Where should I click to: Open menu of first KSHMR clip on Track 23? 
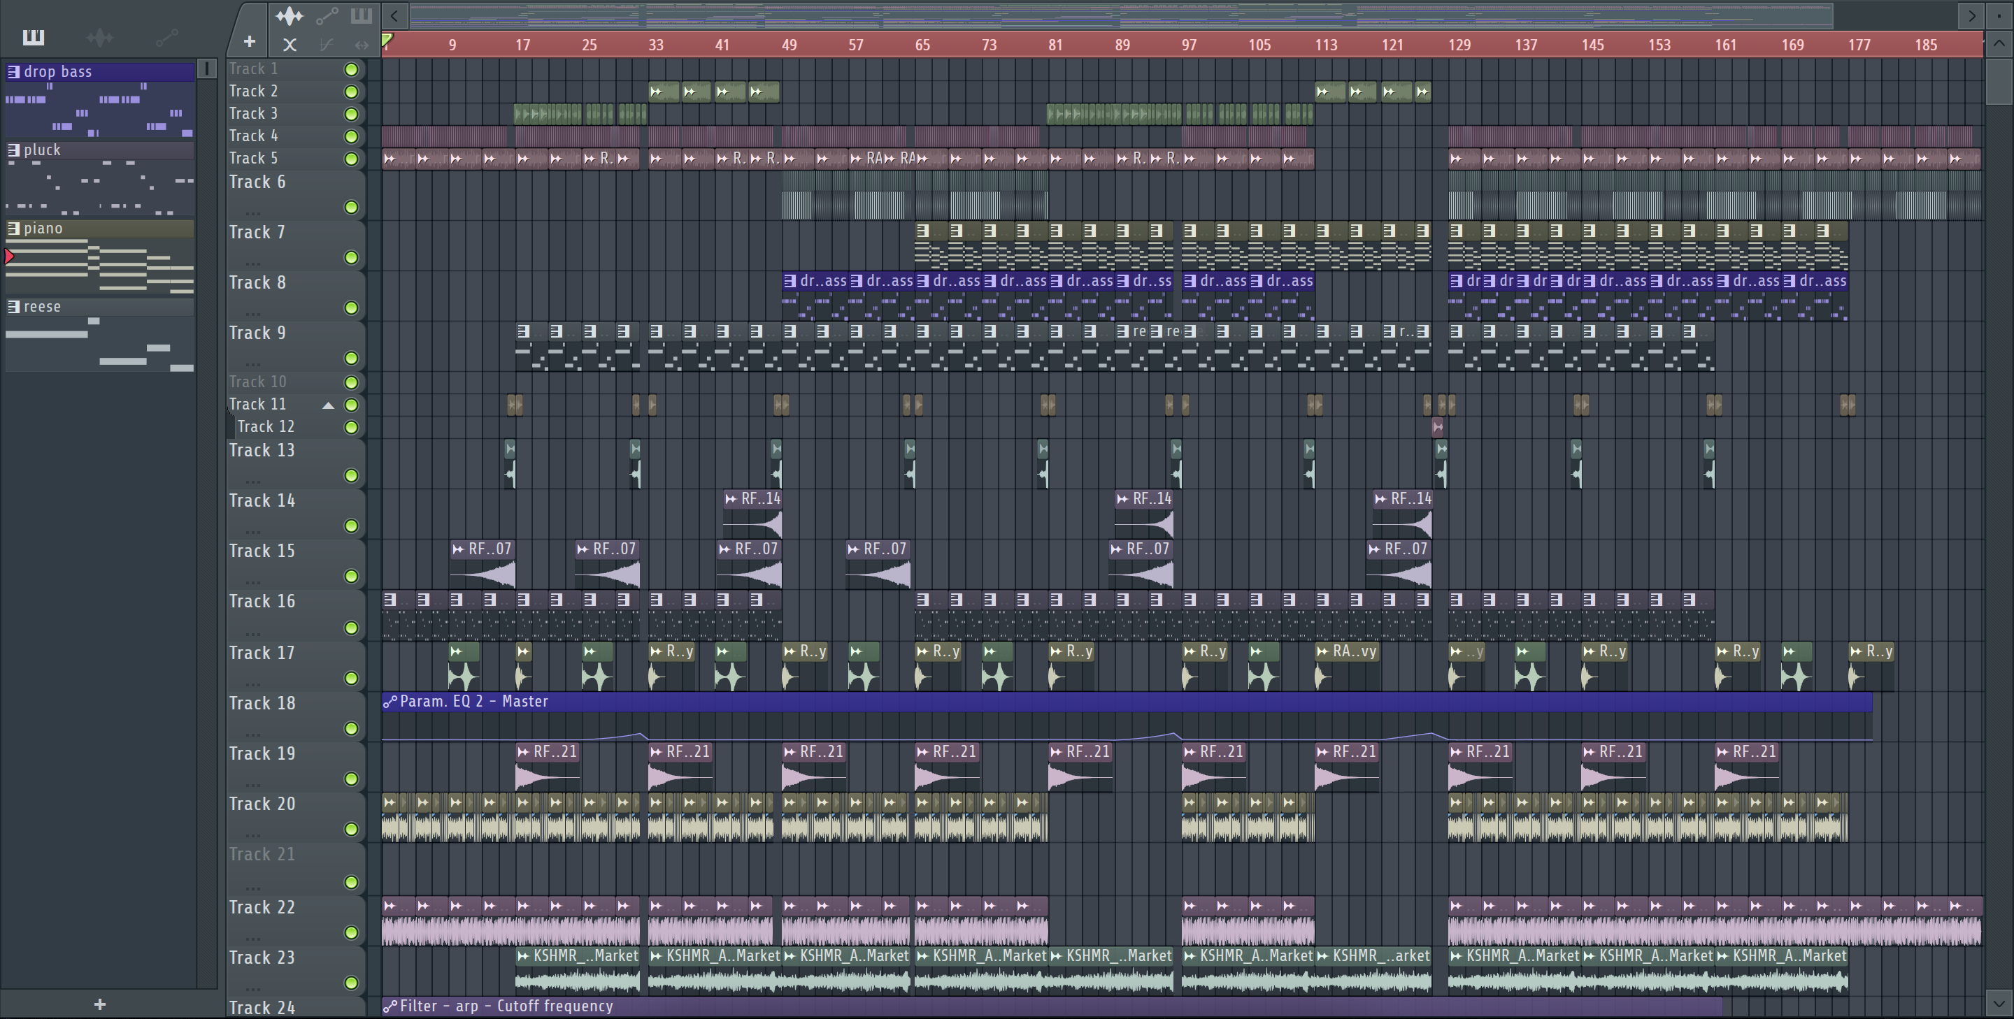pos(523,955)
